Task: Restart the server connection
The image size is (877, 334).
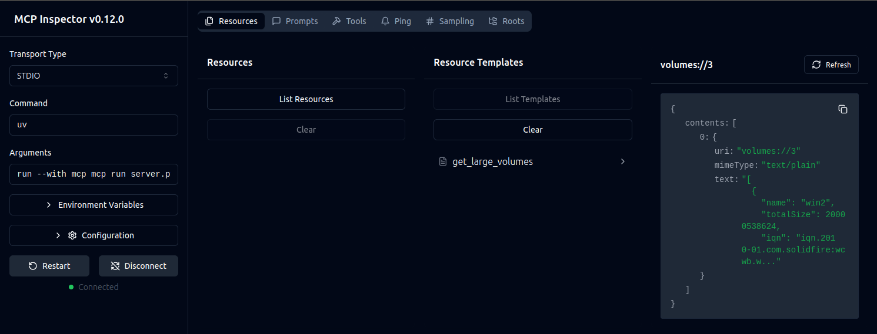Action: [49, 266]
